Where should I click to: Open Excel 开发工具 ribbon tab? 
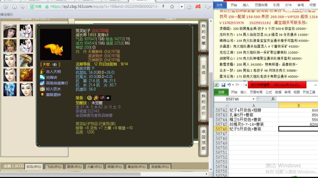pyautogui.click(x=309, y=92)
